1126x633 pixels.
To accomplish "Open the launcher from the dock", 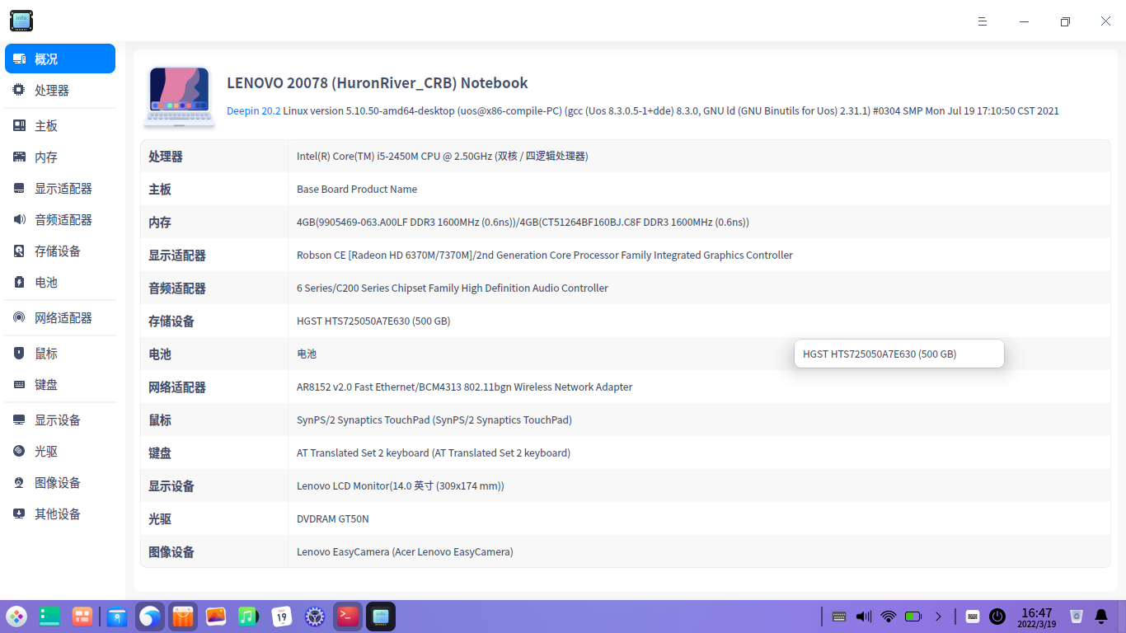I will click(16, 617).
